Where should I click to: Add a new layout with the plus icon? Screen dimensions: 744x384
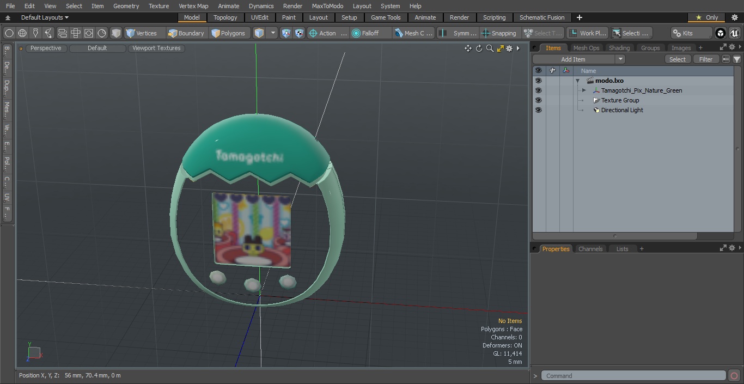[579, 17]
